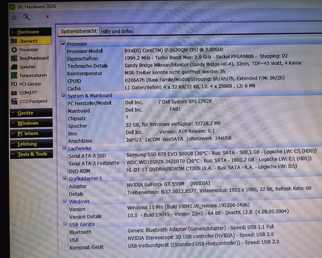Image resolution: width=322 pixels, height=258 pixels.
Task: Select the Mainboard row label
Action: [x=79, y=111]
